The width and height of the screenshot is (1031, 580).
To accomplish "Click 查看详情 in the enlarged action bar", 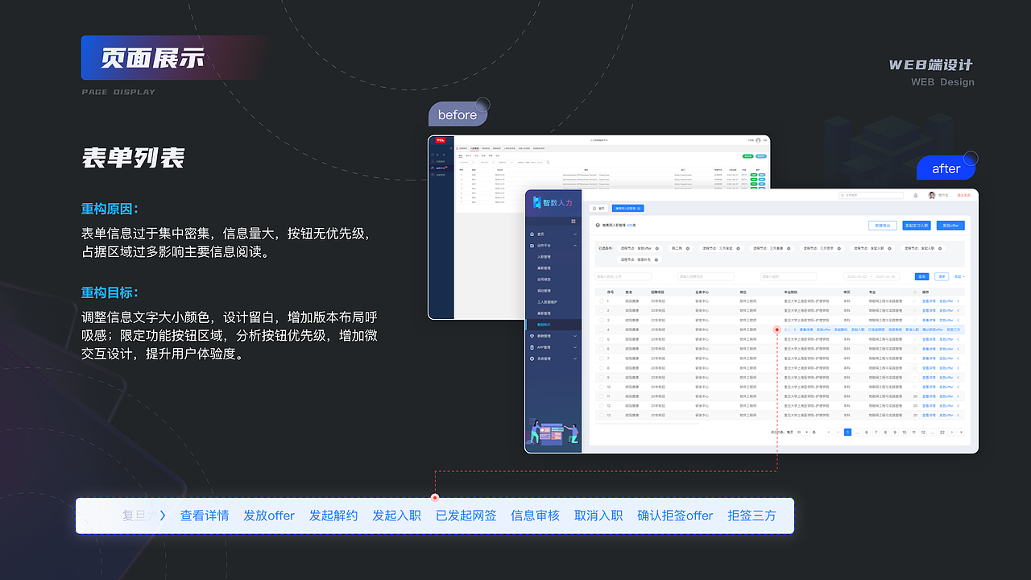I will tap(205, 516).
